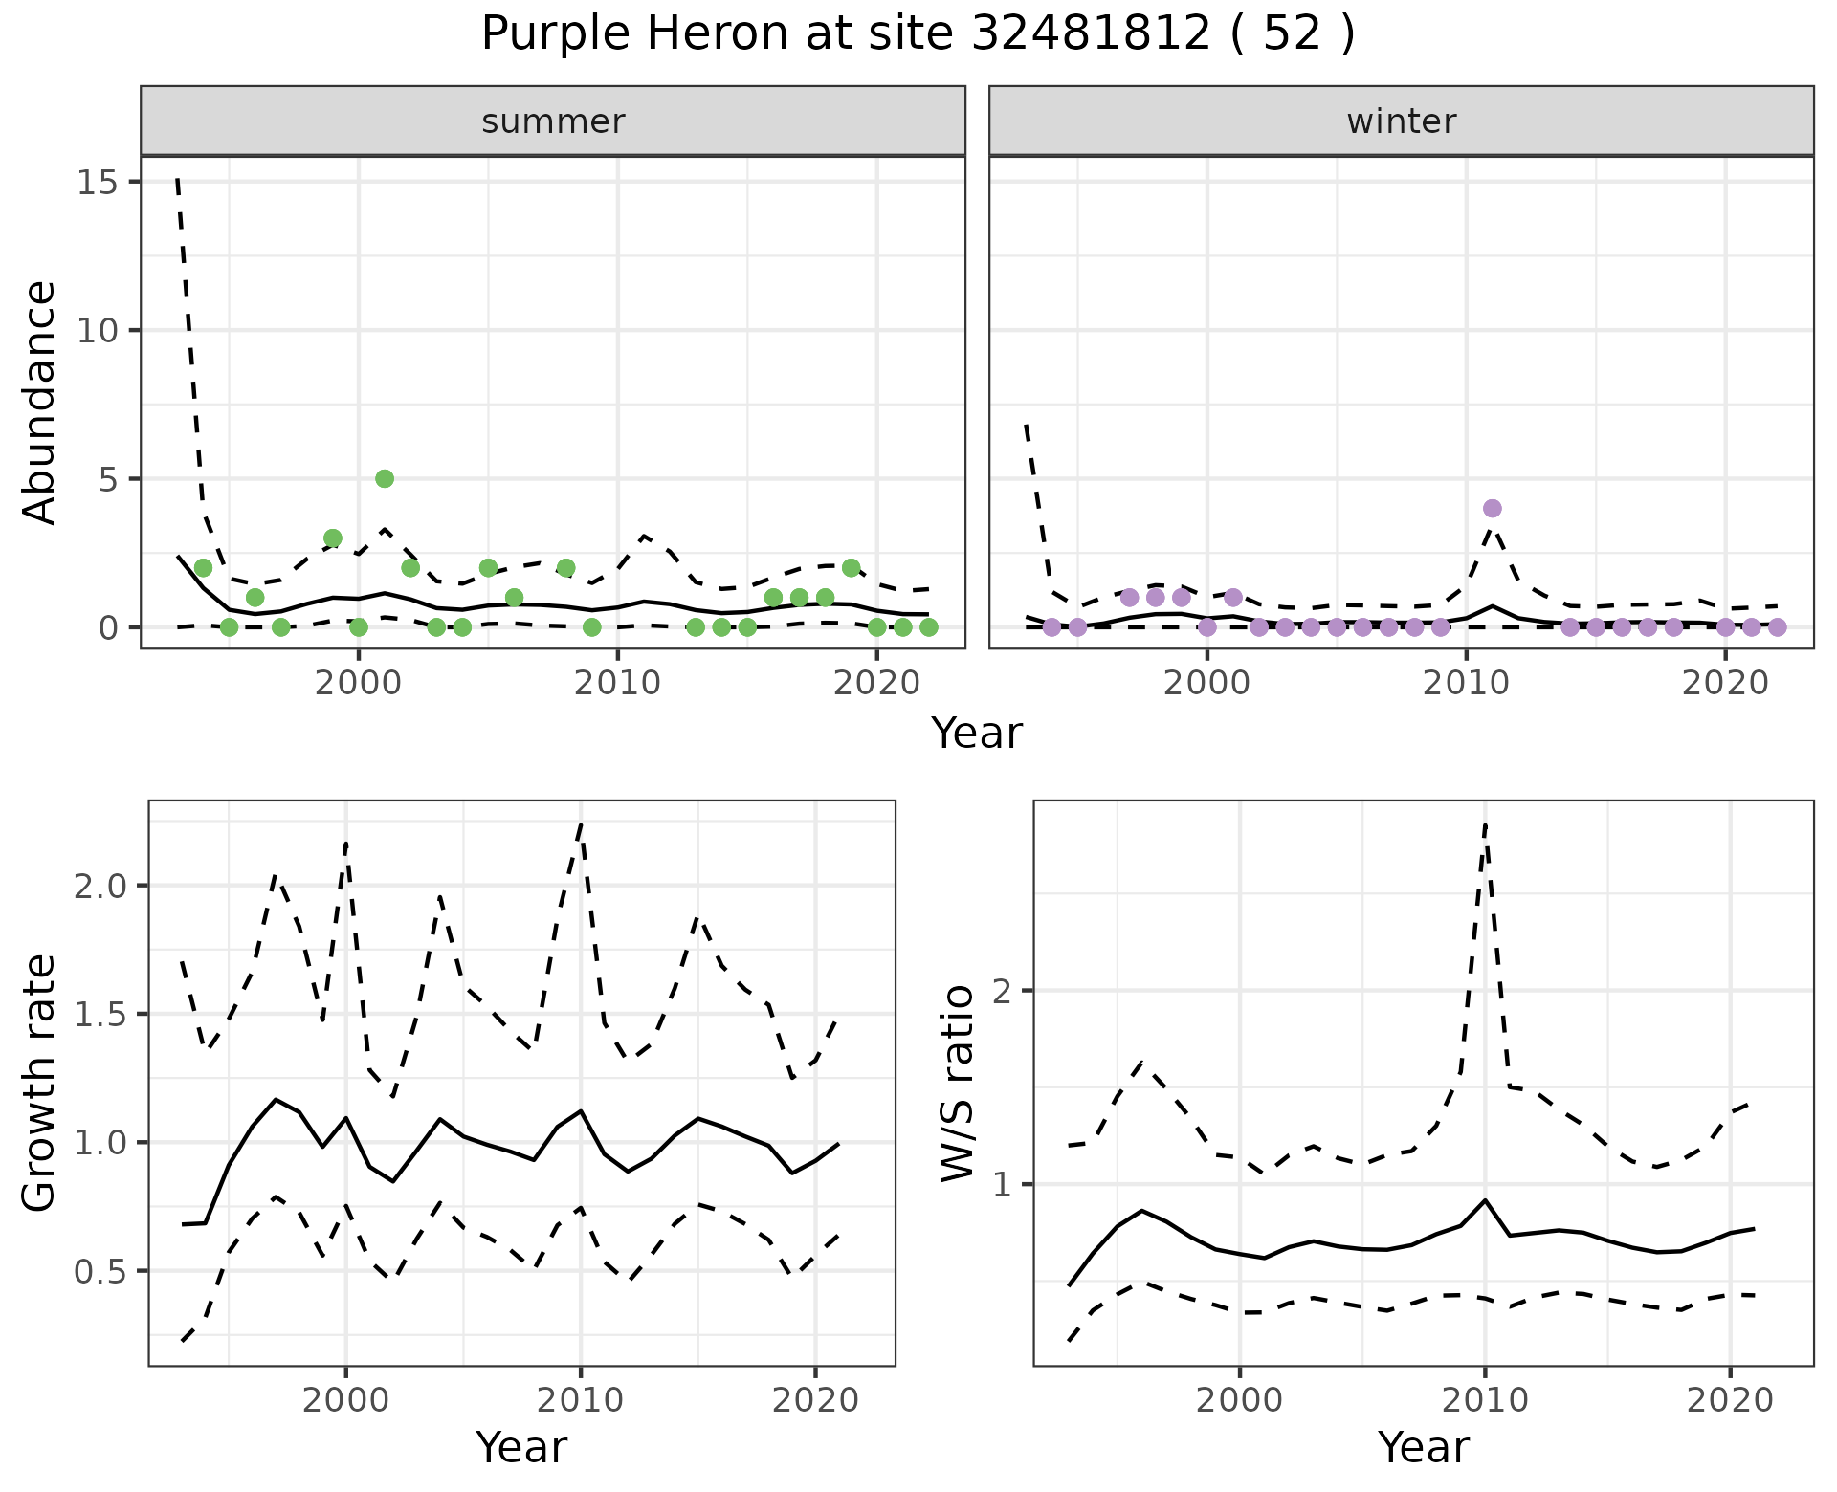
Task: Click the 2020 tick label in winter panel
Action: (x=1726, y=683)
